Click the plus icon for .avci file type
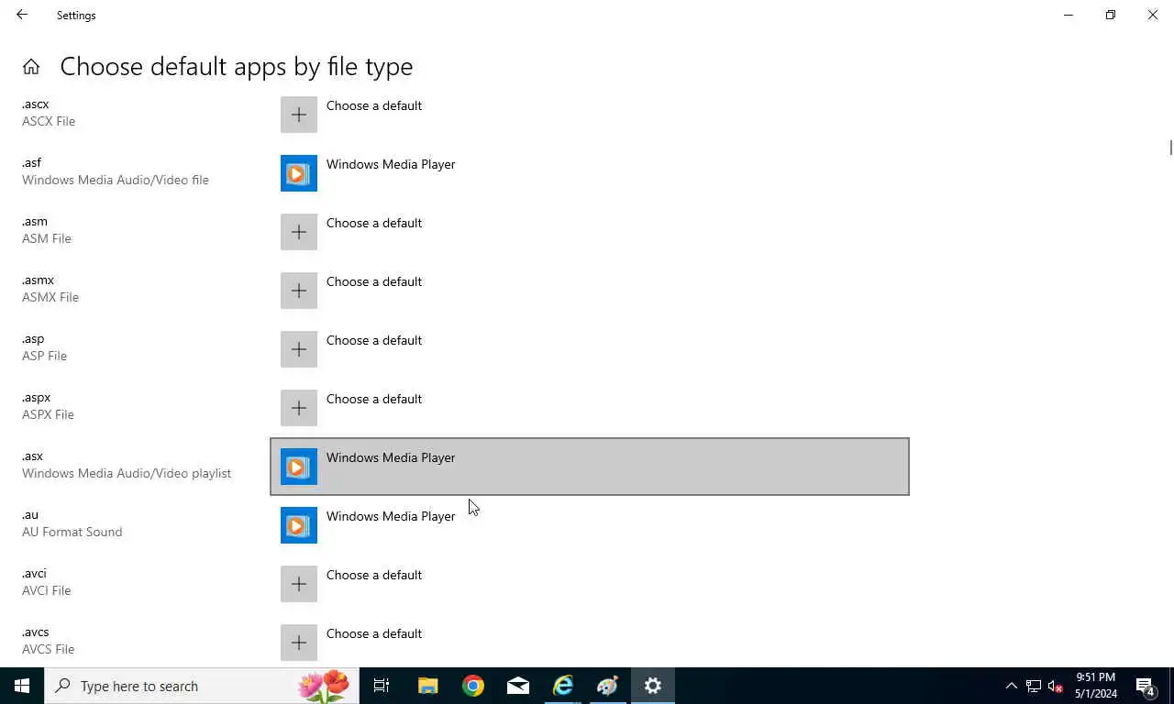The image size is (1174, 704). [299, 584]
